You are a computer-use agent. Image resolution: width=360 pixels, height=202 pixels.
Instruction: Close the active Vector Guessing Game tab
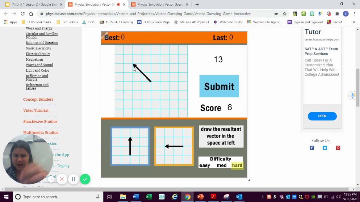(x=124, y=4)
